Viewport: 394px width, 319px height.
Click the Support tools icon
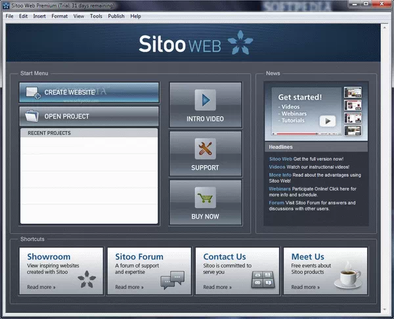[x=205, y=148]
